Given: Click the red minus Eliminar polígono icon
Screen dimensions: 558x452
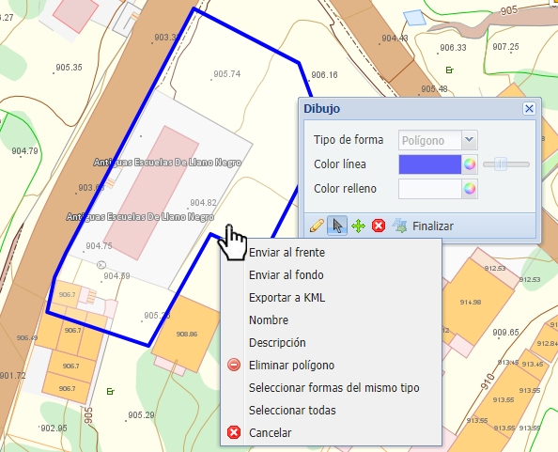Looking at the screenshot, I should tap(234, 366).
